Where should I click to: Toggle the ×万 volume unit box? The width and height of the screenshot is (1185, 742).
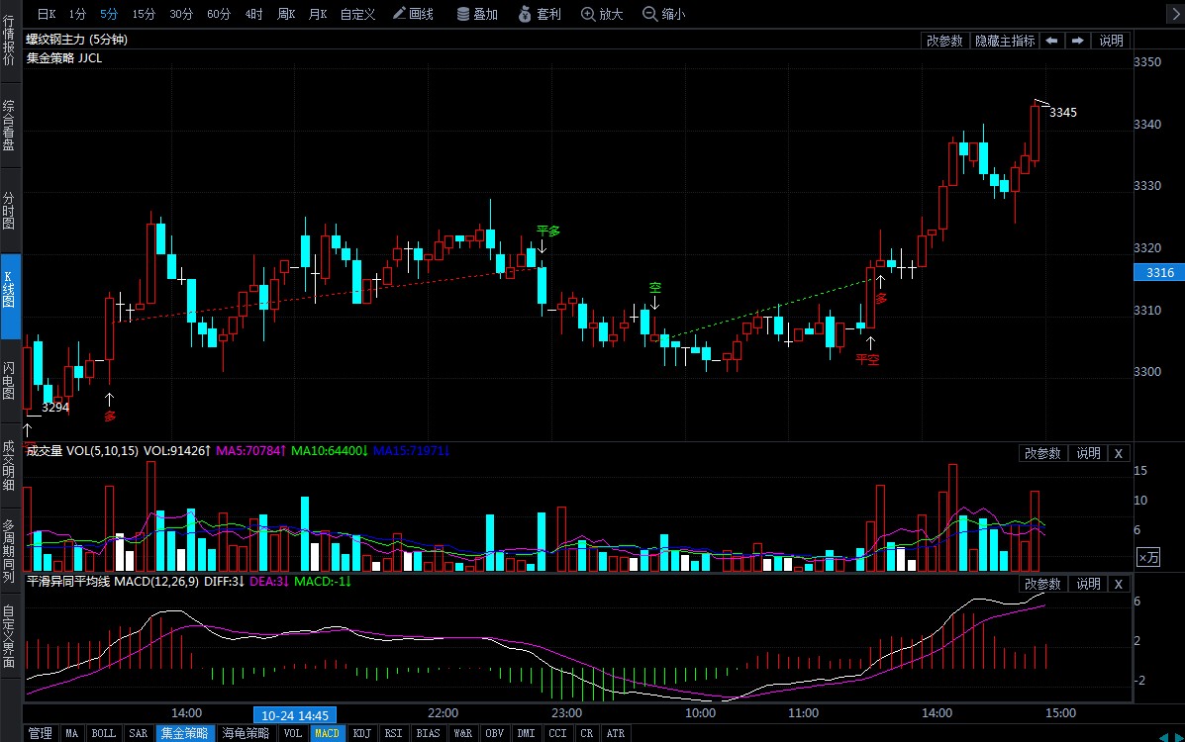[1148, 558]
